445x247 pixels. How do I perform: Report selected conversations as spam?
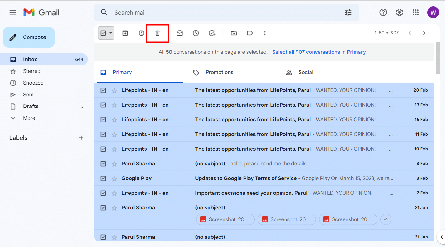142,33
